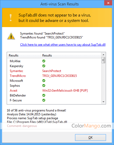Viewport: 114px width, 145px height.
Task: Open the user comments link about SupTab.dll
Action: (63, 45)
